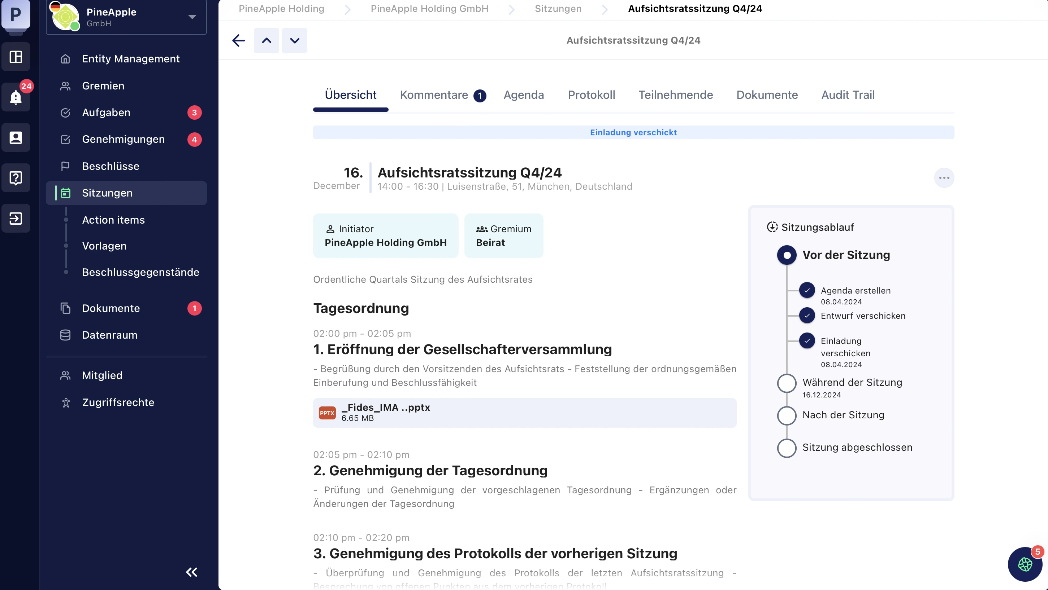Click the Initiator person icon
This screenshot has width=1048, height=590.
(330, 229)
